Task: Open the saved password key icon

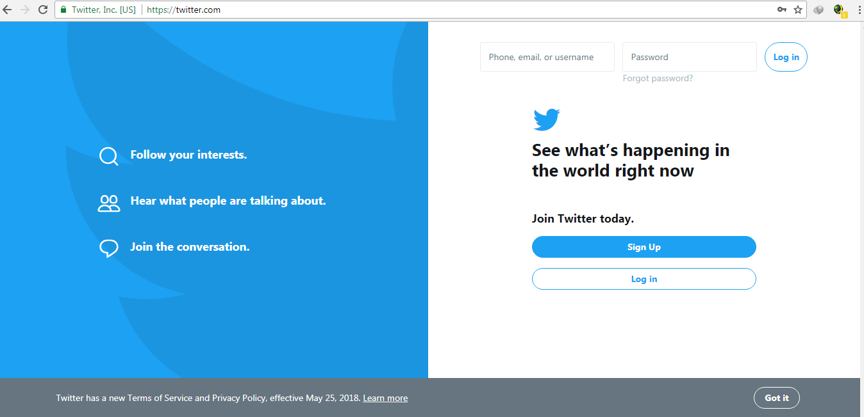Action: [x=781, y=10]
